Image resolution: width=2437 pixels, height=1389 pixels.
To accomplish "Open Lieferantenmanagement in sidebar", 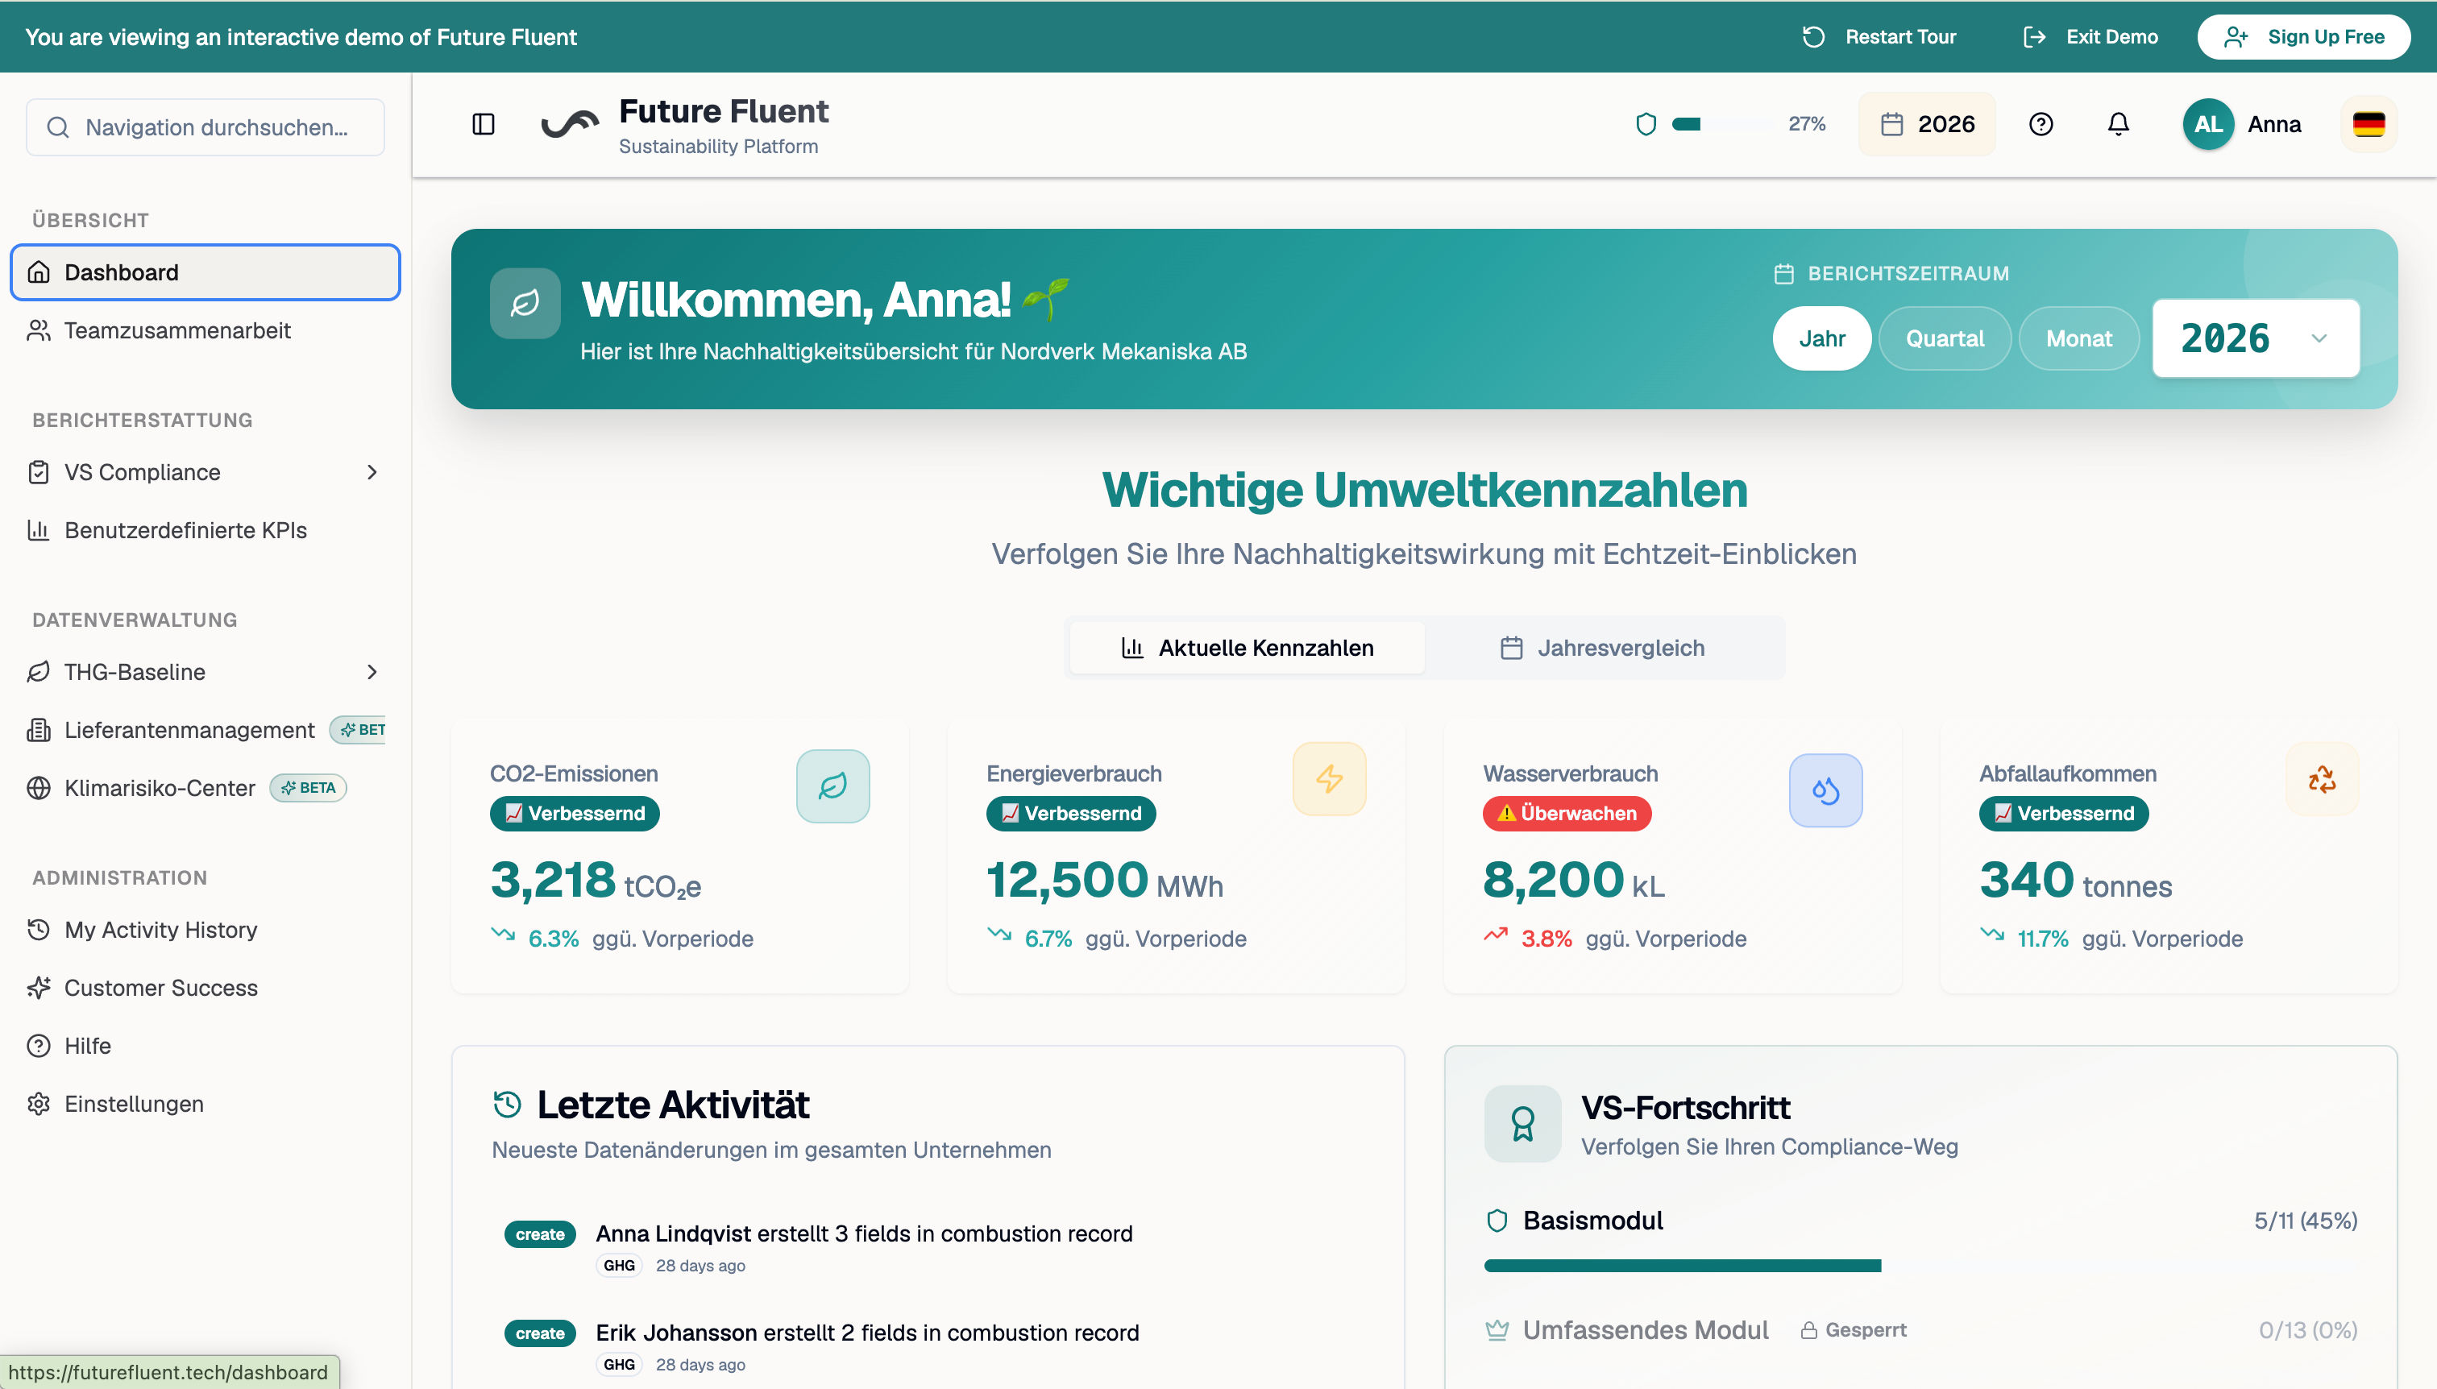I will click(206, 730).
